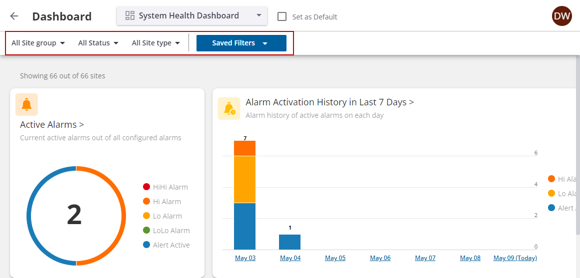Toggle LoLo Alarm legend entry
This screenshot has width=580, height=278.
pos(165,231)
